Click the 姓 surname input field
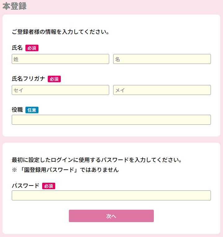Viewport: 223px width, 237px height. coord(60,59)
